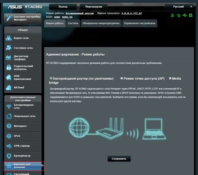The width and height of the screenshot is (198, 175).
Task: Click the Сохранить button
Action: pos(119,159)
